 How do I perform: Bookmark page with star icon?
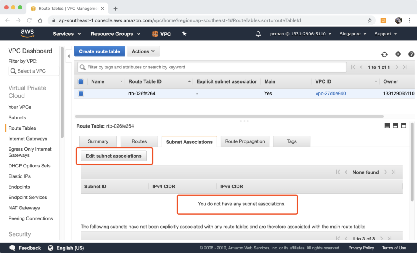369,20
